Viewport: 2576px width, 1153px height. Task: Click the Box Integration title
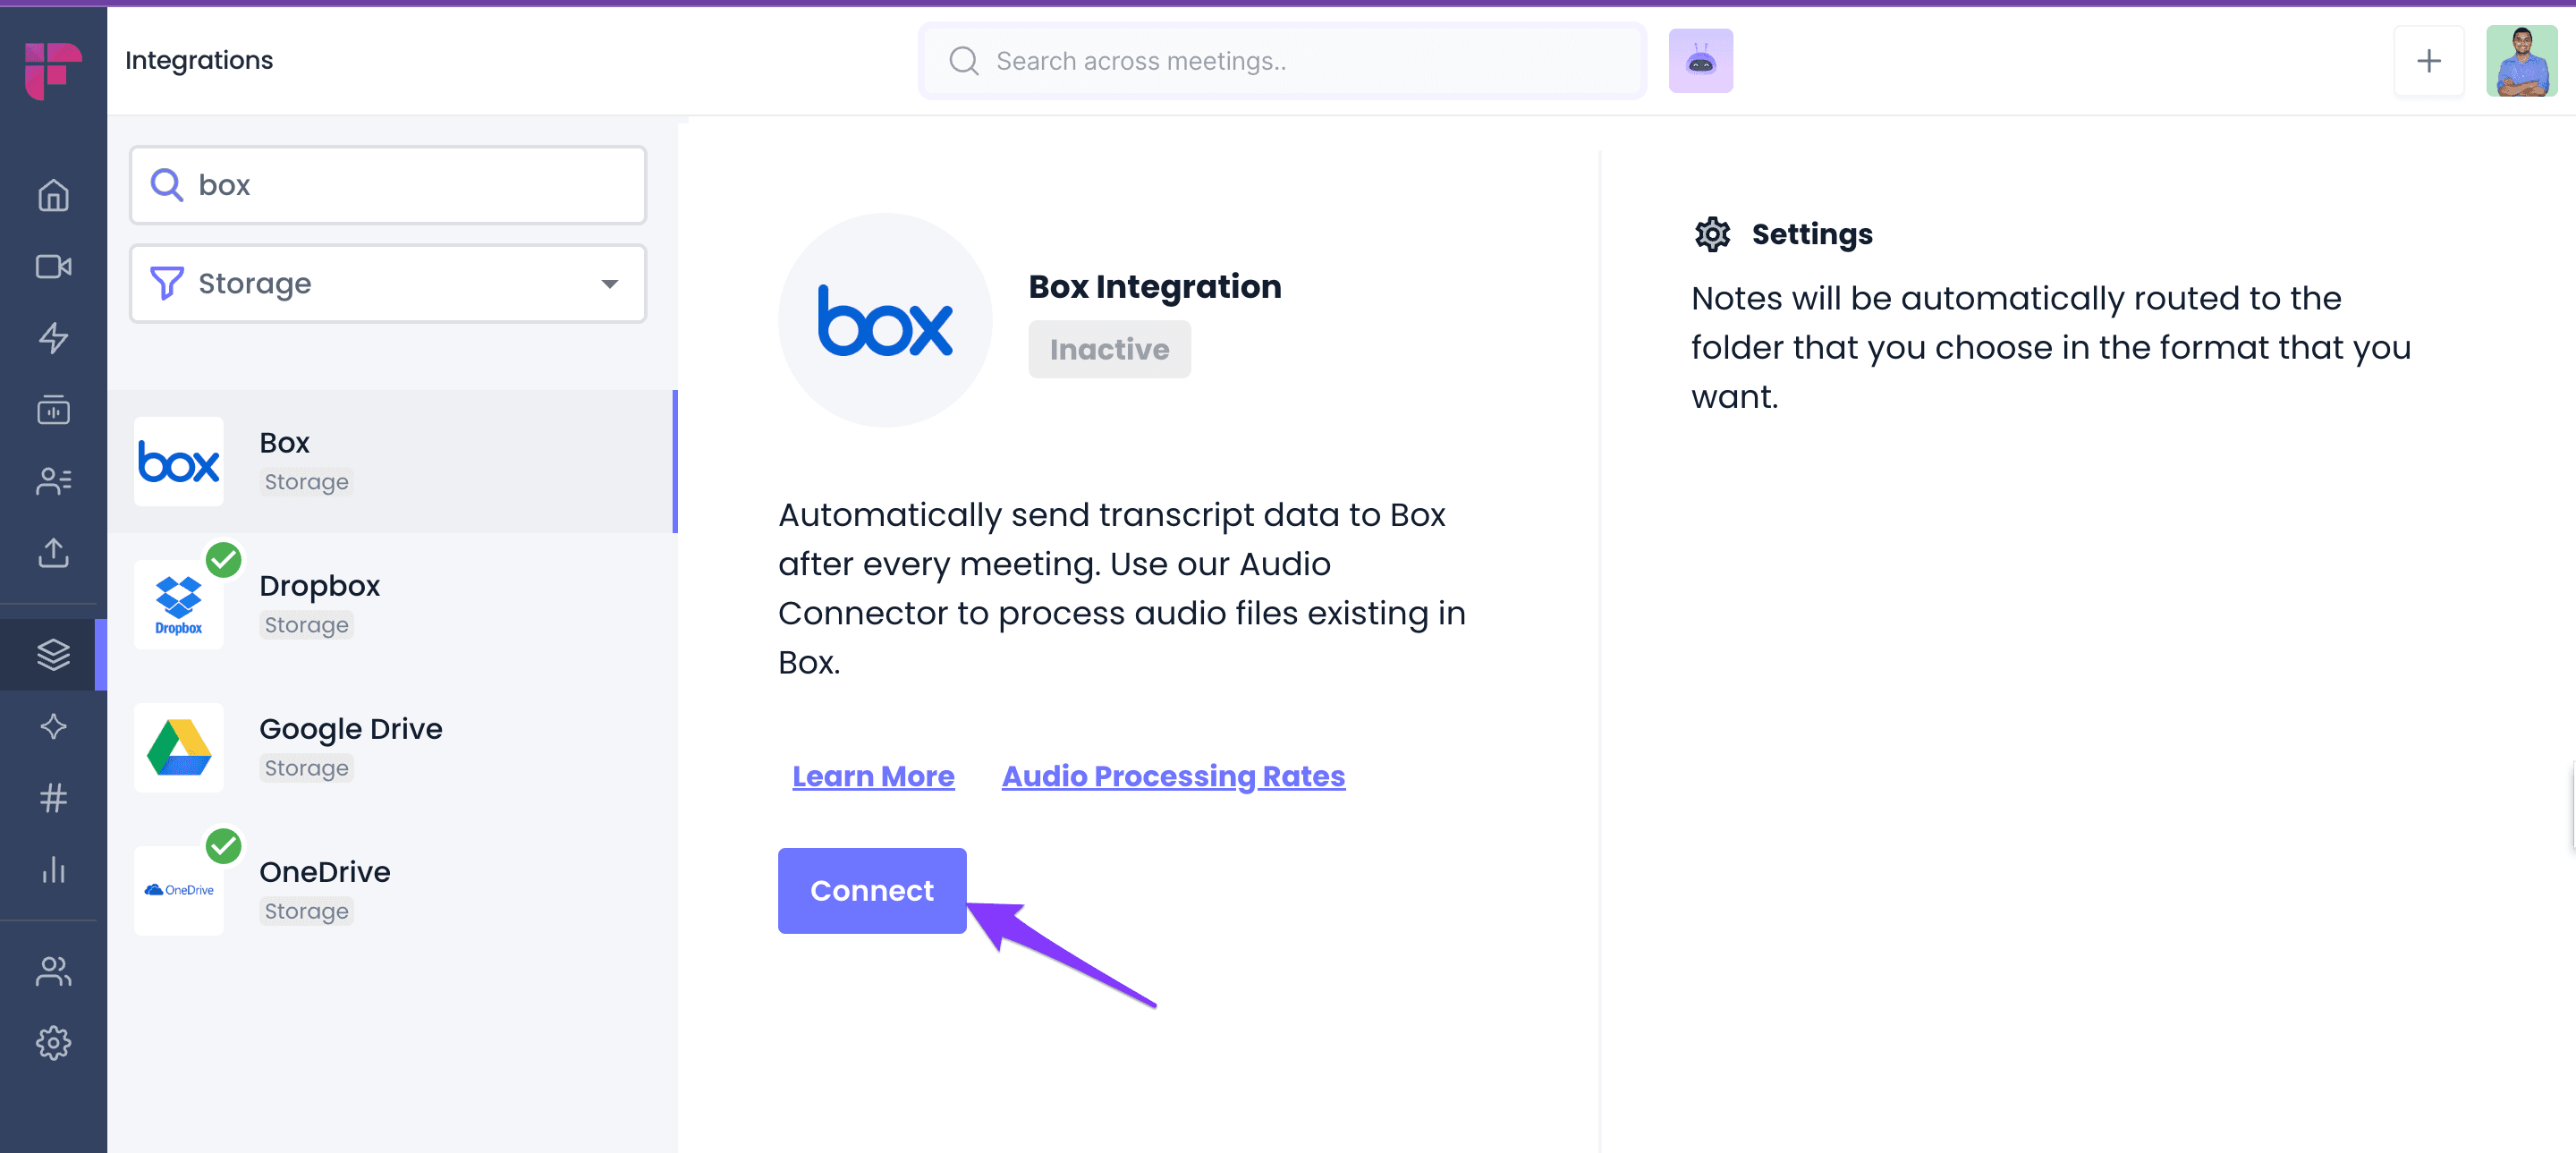[x=1155, y=286]
